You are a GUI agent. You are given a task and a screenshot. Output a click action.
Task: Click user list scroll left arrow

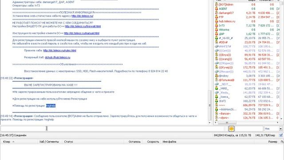[x=216, y=123]
